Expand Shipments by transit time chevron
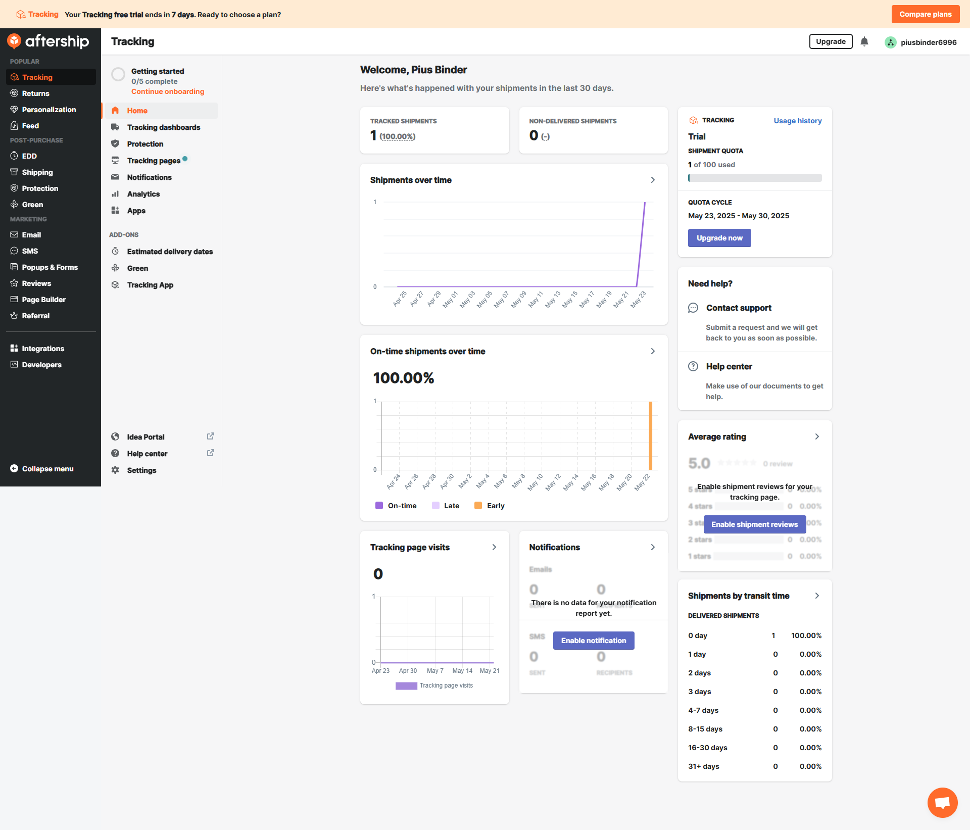The width and height of the screenshot is (970, 830). [x=817, y=596]
